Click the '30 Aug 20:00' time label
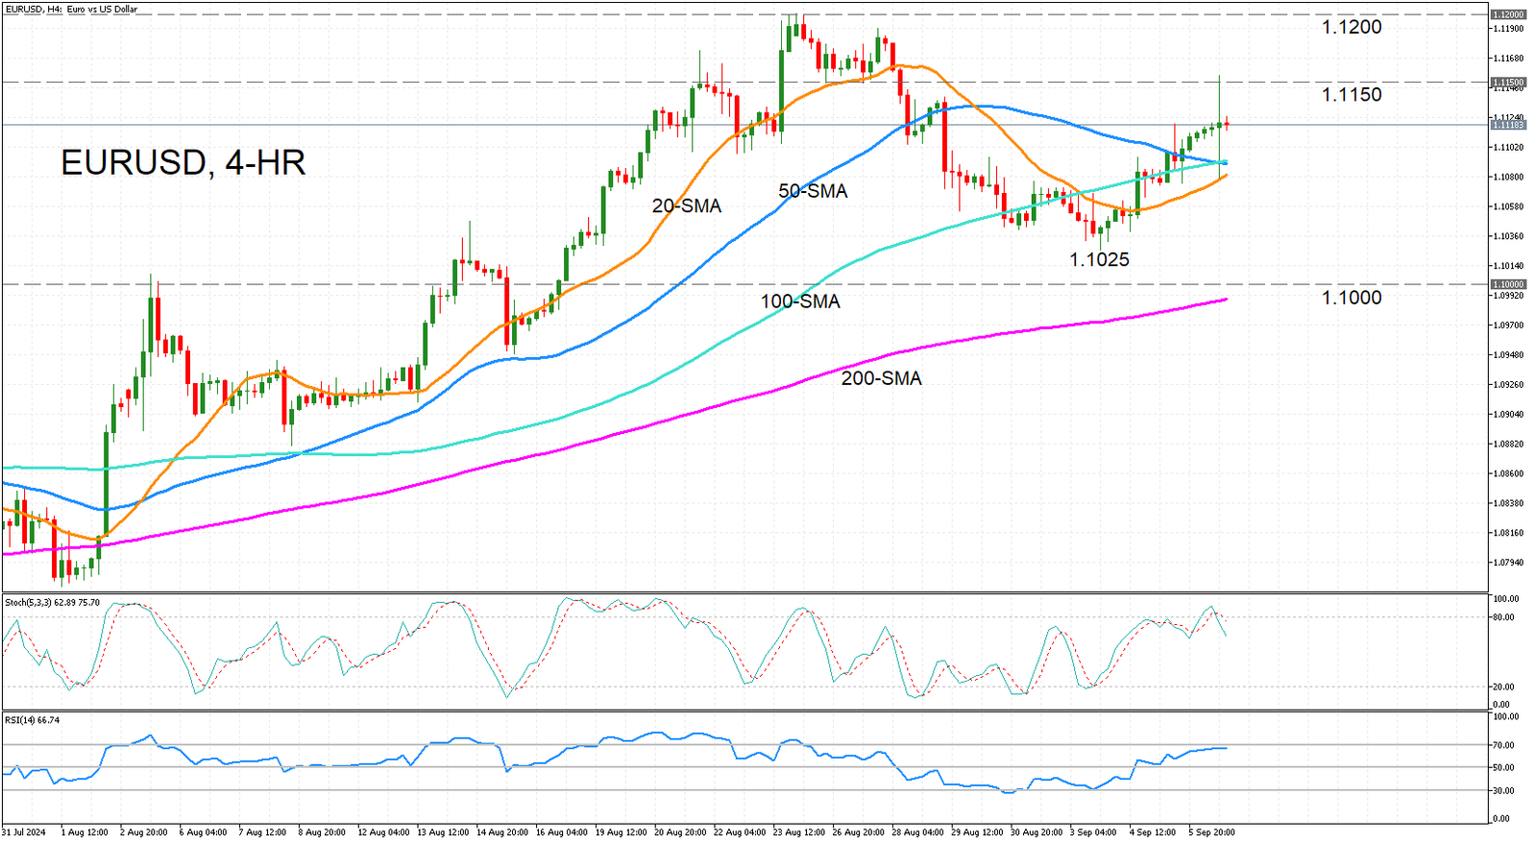 (x=1037, y=832)
